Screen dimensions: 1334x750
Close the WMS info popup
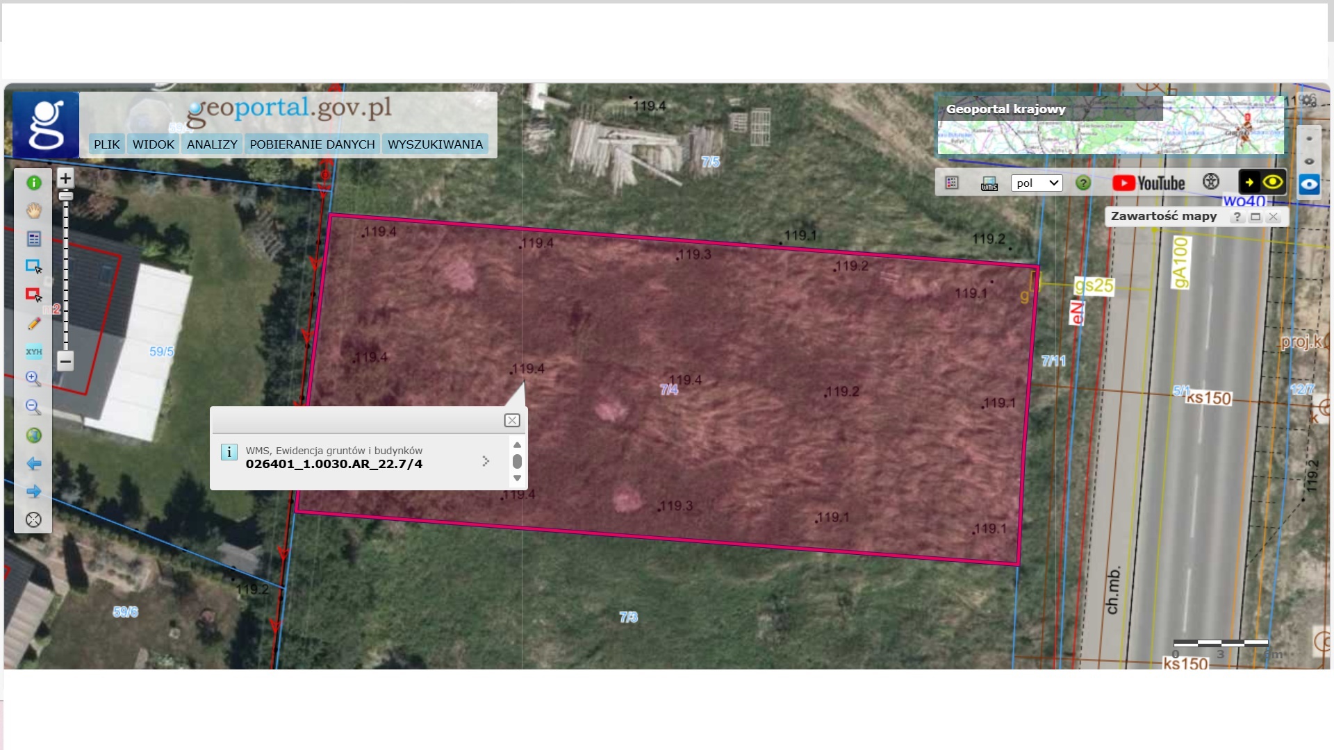tap(511, 420)
